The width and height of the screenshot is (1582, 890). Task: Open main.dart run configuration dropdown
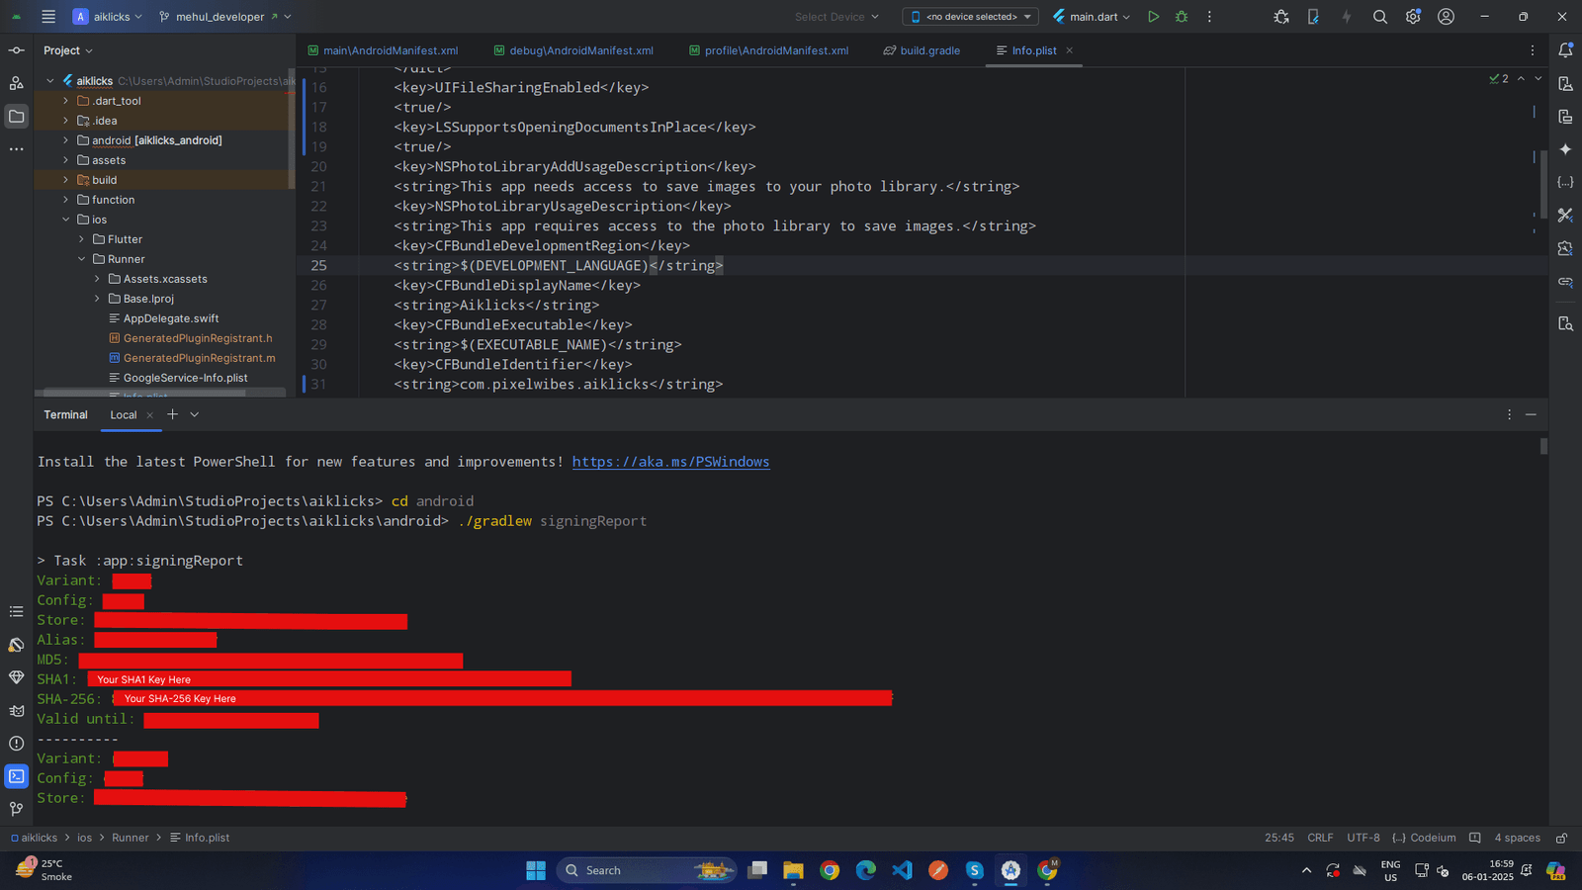(1092, 17)
